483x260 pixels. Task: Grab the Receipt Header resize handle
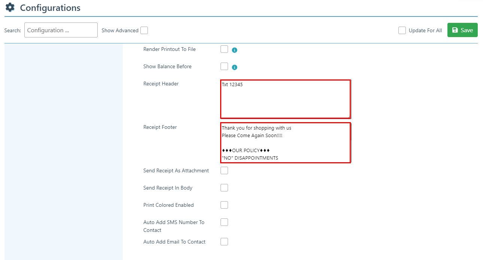(x=349, y=117)
